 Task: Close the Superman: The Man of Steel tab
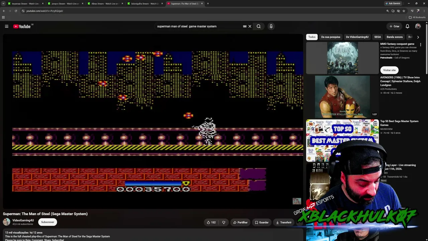click(202, 4)
